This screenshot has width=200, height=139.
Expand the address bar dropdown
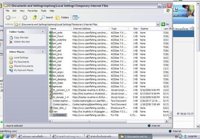pos(158,24)
